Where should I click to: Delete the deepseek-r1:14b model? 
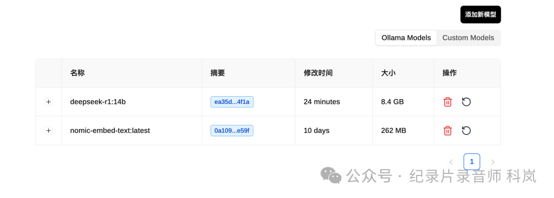pyautogui.click(x=448, y=102)
